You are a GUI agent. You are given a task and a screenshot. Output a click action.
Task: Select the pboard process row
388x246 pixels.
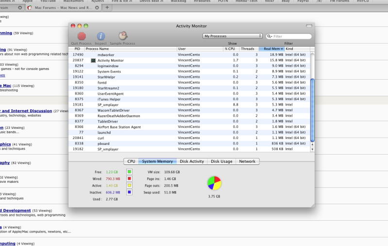[x=189, y=143]
